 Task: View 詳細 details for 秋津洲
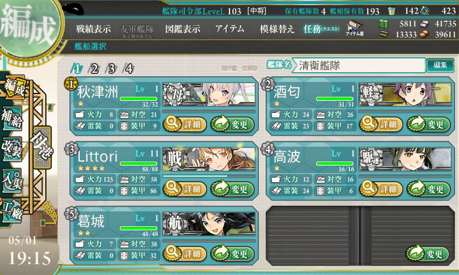pyautogui.click(x=185, y=124)
